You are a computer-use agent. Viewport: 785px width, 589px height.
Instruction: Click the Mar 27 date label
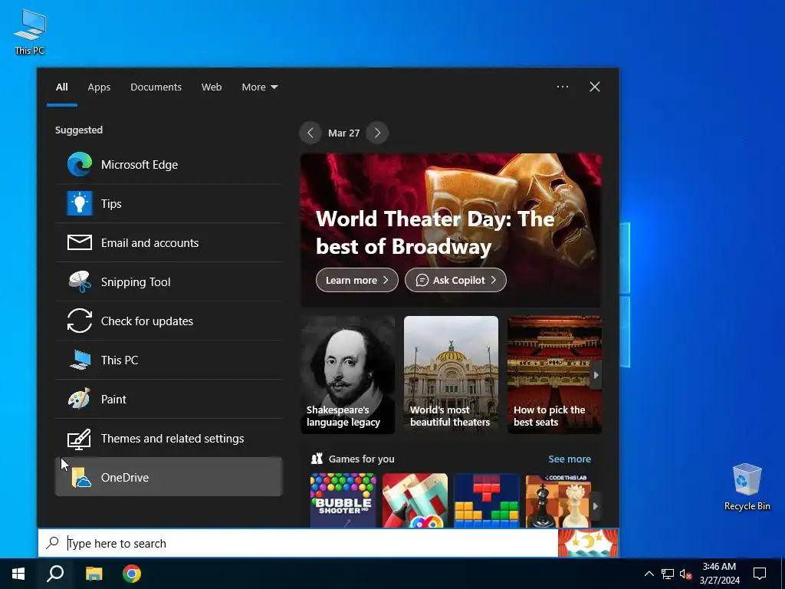pyautogui.click(x=344, y=133)
